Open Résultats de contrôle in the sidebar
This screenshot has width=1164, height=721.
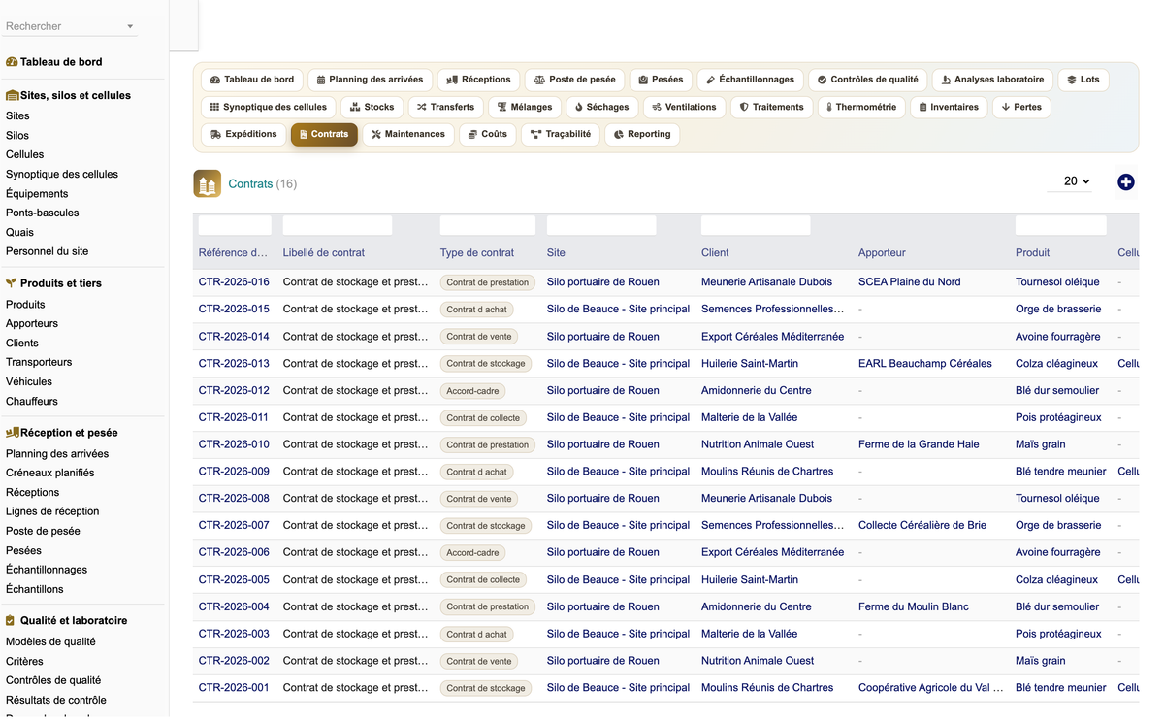coord(56,701)
